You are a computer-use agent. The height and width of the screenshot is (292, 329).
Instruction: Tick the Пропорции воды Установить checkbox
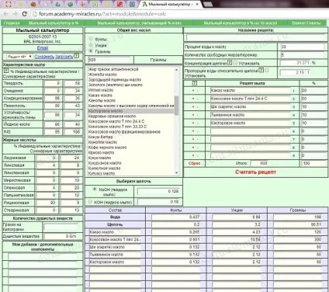pyautogui.click(x=267, y=70)
